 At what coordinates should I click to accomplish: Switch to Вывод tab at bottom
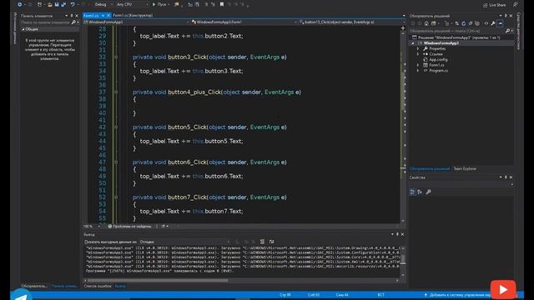120,287
